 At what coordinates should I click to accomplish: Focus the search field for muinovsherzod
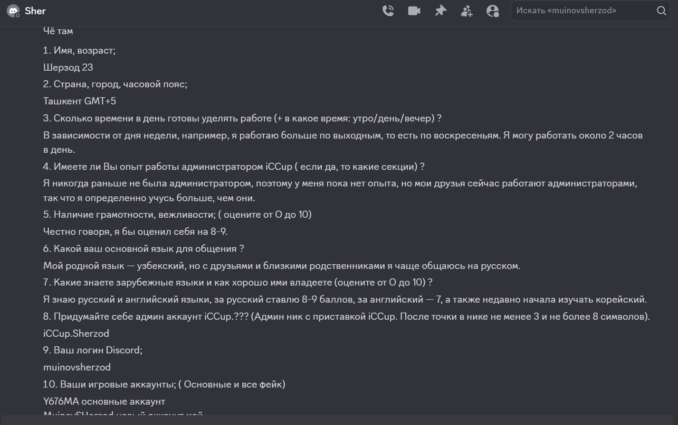coord(582,10)
